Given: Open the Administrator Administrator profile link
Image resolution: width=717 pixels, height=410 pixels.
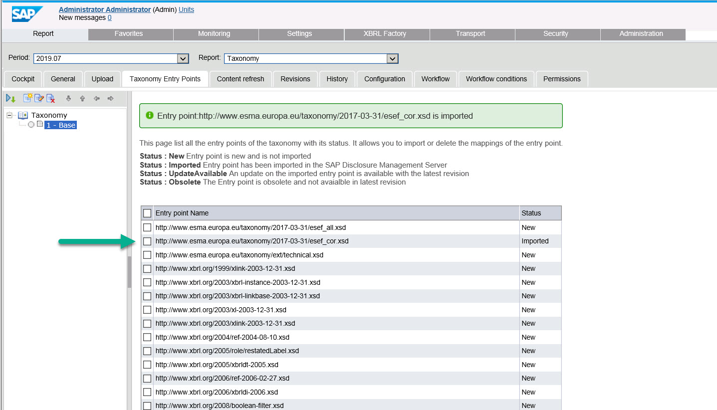Looking at the screenshot, I should tap(105, 9).
